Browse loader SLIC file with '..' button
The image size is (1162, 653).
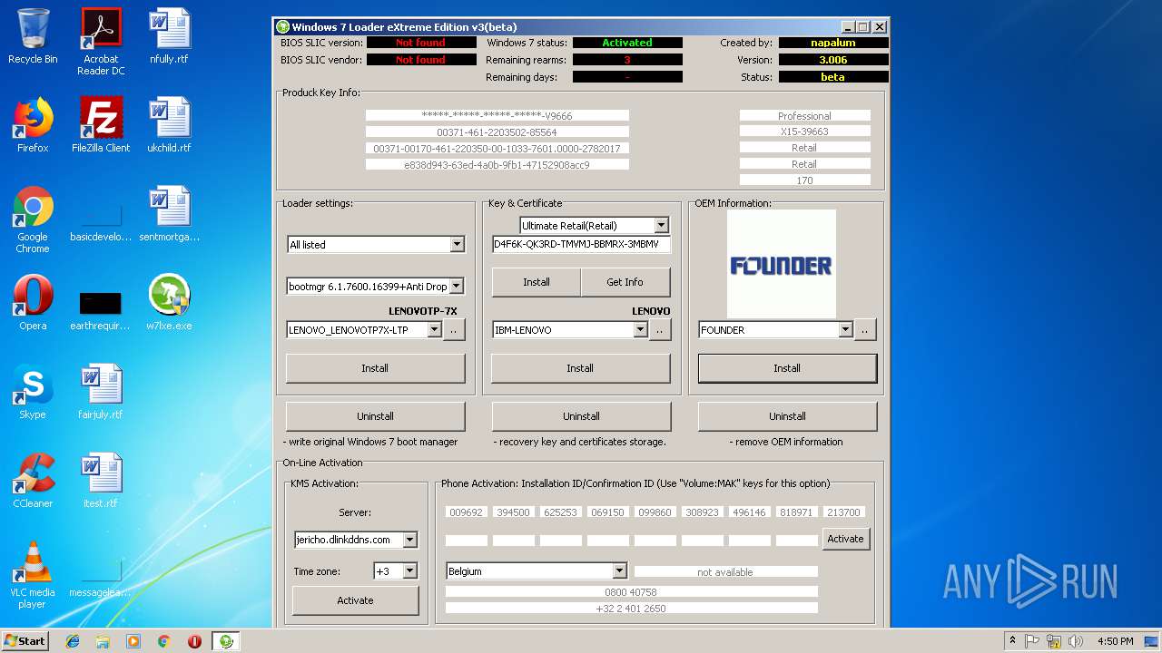tap(454, 330)
